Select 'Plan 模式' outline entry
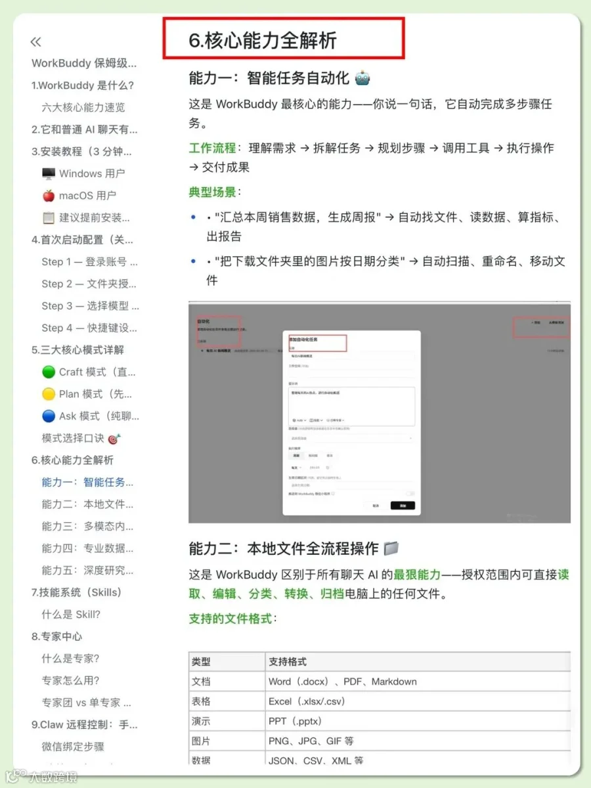The height and width of the screenshot is (788, 591). [x=87, y=394]
